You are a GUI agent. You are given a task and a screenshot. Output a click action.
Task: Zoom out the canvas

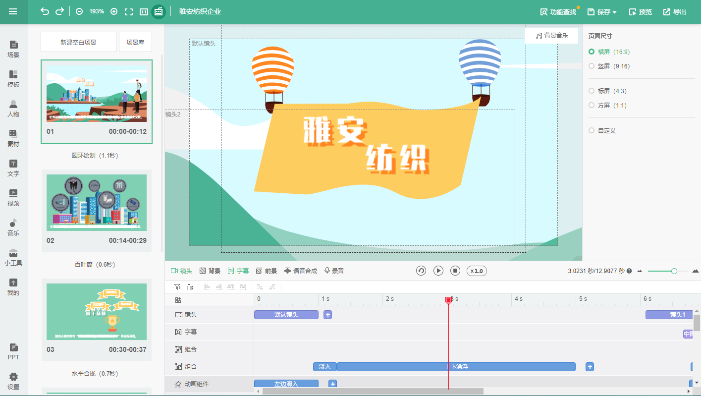pyautogui.click(x=79, y=11)
